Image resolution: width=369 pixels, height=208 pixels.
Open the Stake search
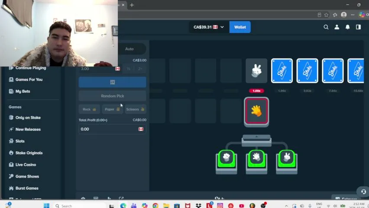tap(326, 27)
